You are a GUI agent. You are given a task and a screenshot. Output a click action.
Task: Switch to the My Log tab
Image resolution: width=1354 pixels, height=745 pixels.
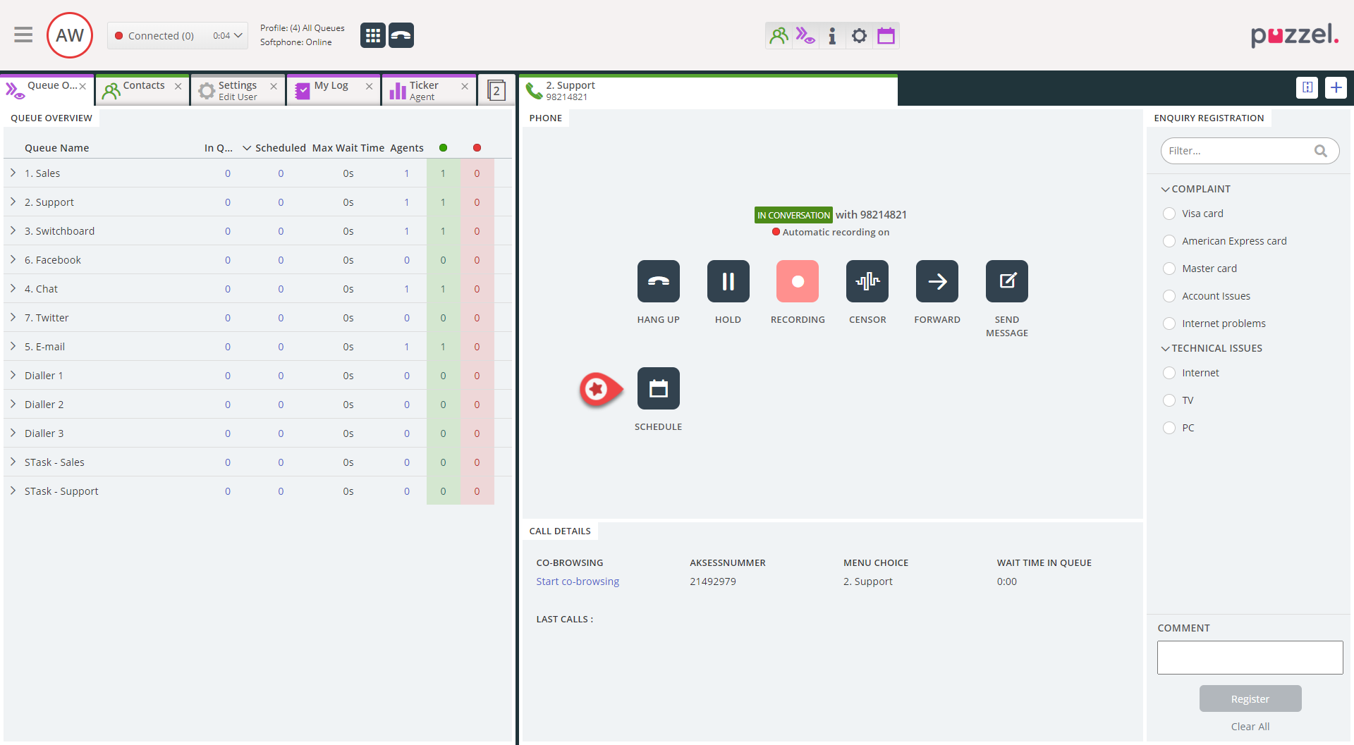(331, 86)
